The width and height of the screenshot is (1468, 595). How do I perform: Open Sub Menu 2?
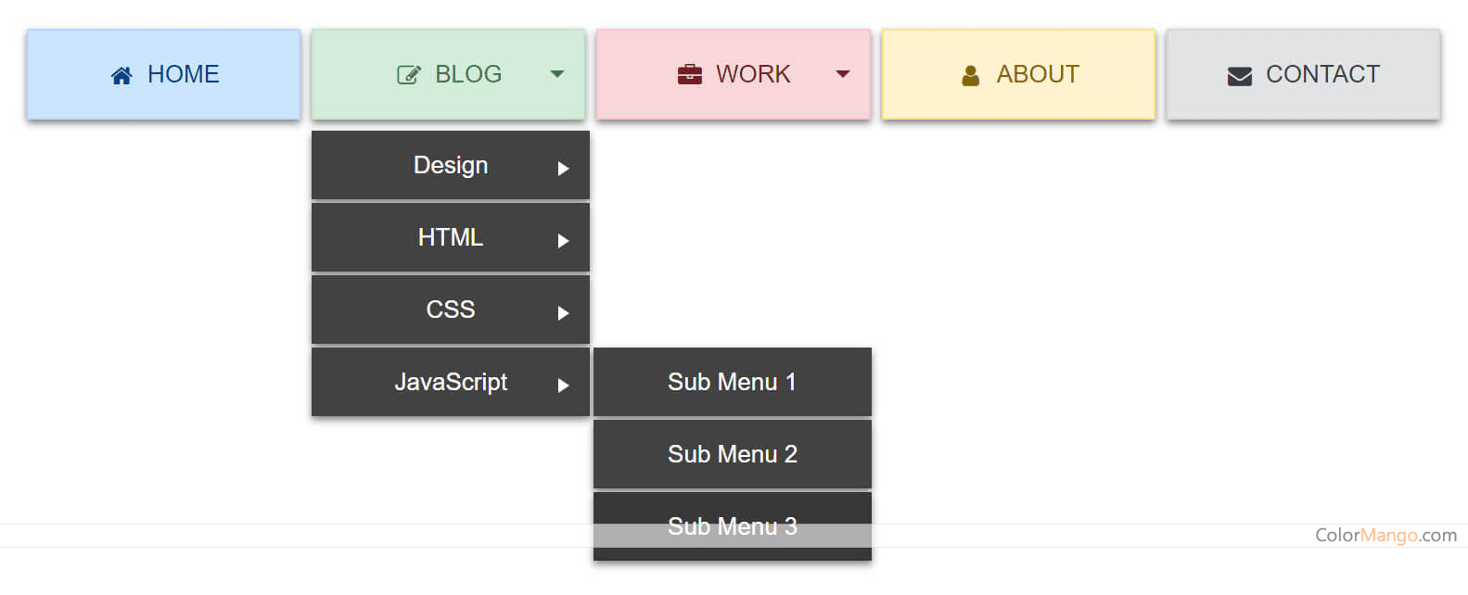[x=732, y=454]
